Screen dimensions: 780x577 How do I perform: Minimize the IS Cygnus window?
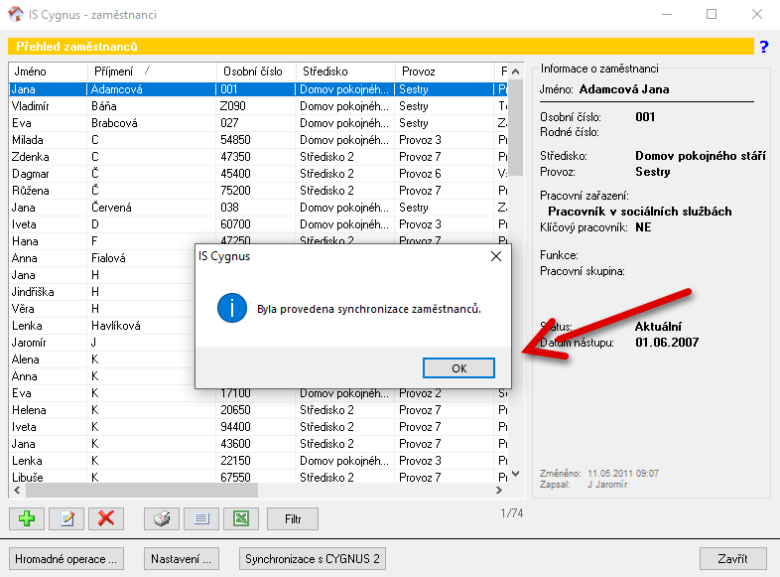point(667,14)
